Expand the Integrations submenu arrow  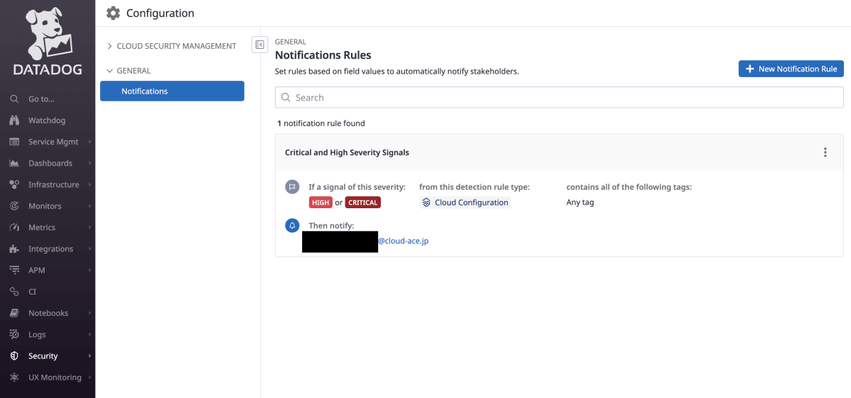pos(90,249)
